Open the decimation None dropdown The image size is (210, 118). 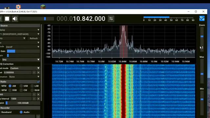[24, 77]
